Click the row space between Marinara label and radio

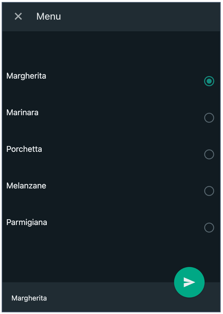pyautogui.click(x=120, y=115)
